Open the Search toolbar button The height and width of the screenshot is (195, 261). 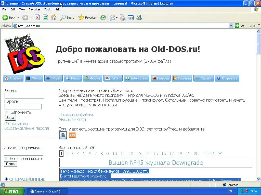68,18
